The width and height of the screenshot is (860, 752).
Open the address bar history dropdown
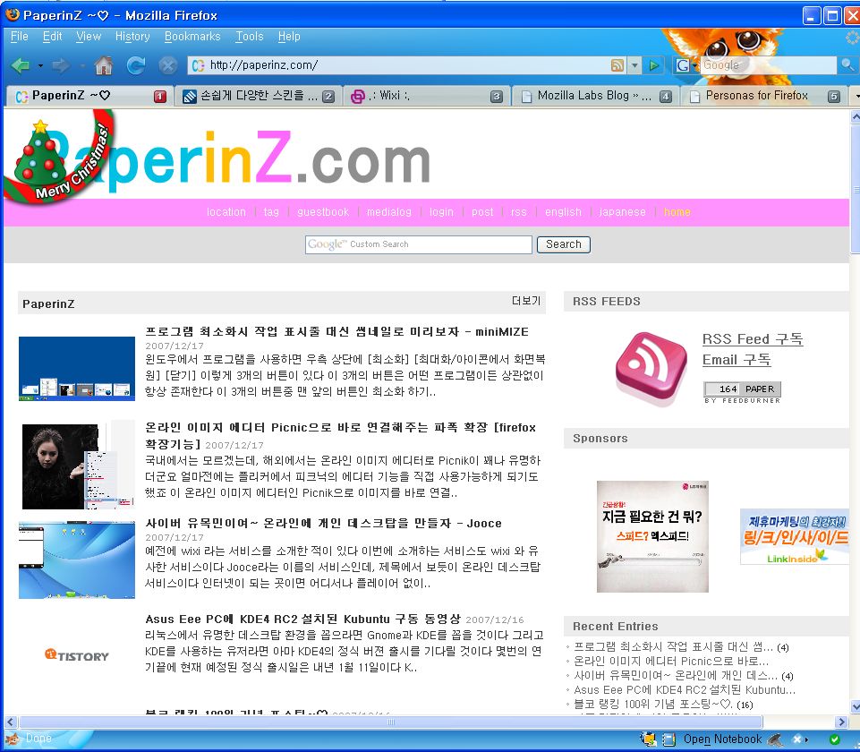click(x=634, y=66)
